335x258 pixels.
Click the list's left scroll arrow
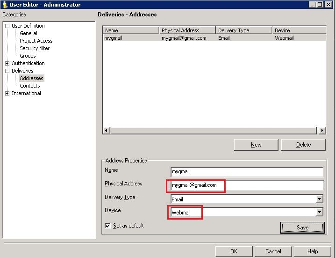click(107, 130)
